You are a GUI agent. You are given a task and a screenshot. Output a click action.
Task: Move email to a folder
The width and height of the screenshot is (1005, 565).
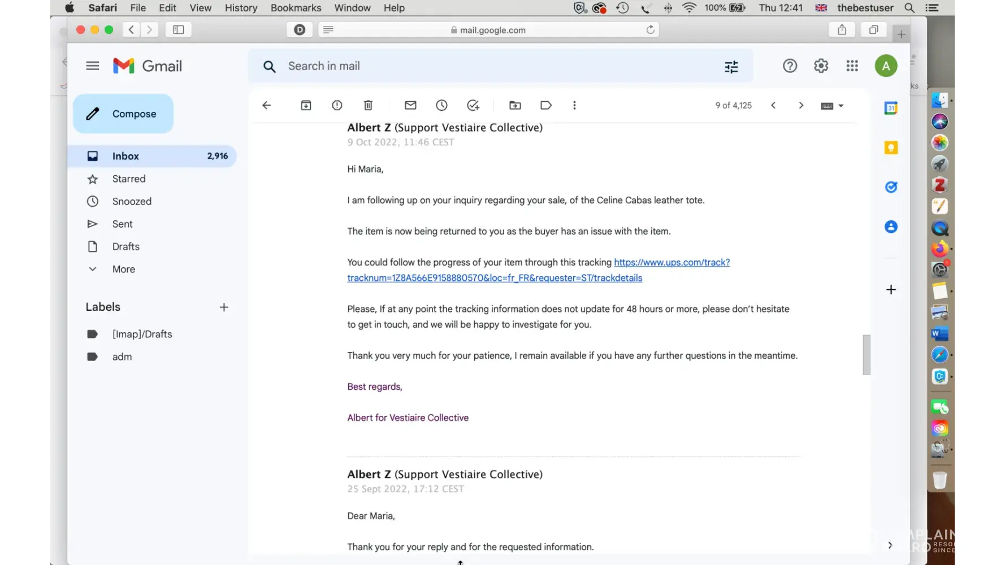515,105
